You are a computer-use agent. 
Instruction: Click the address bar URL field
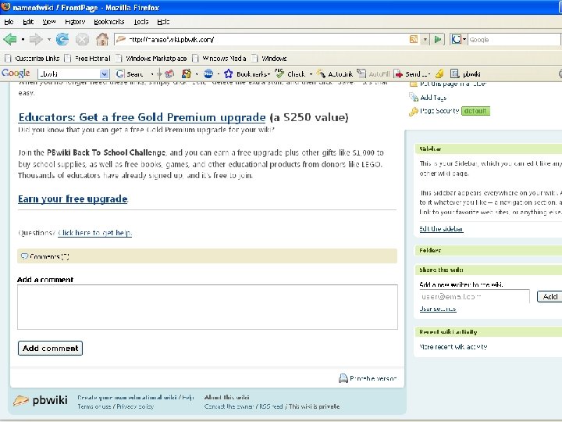[x=267, y=40]
